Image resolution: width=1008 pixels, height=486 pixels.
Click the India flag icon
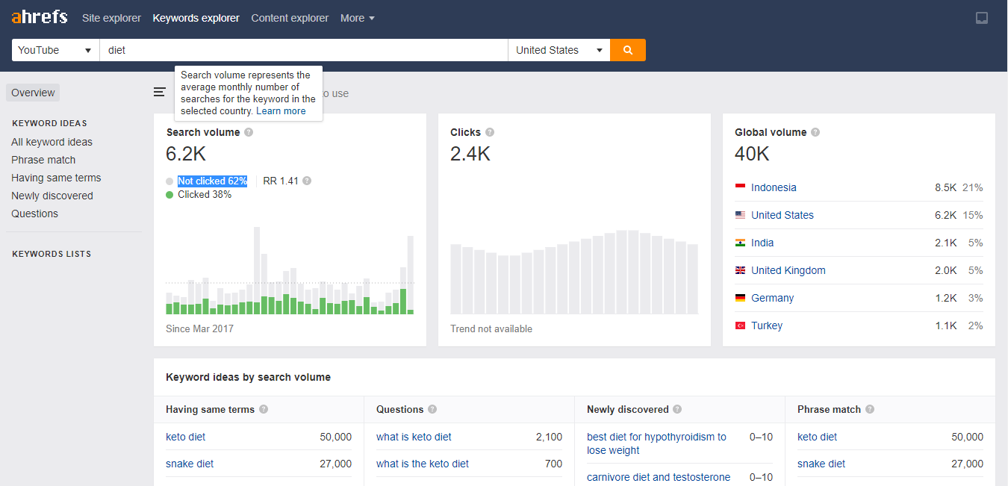(x=740, y=243)
